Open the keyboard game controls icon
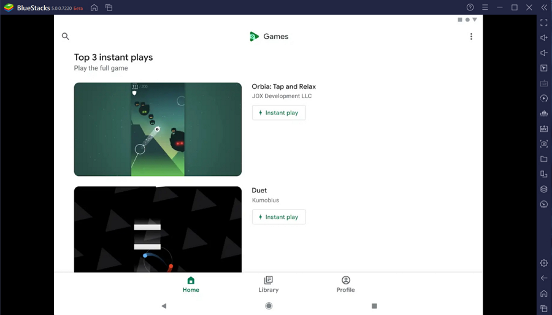 coord(544,83)
